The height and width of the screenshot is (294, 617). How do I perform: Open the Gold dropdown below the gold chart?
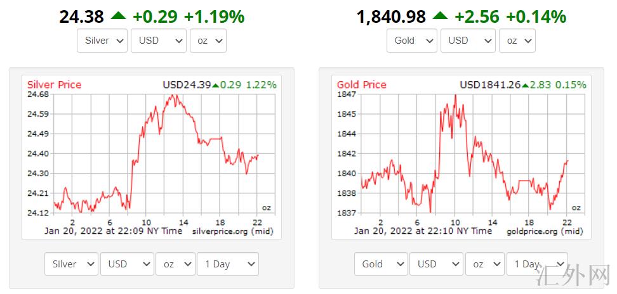click(x=381, y=264)
